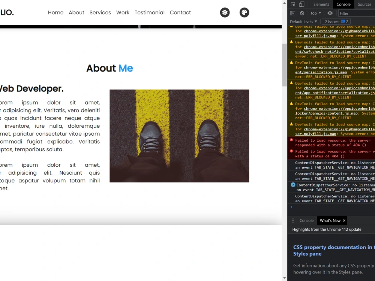The height and width of the screenshot is (281, 375).
Task: Open the app-notification/serialization.js link
Action: (335, 93)
